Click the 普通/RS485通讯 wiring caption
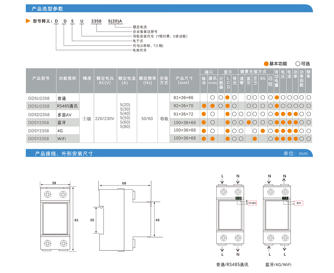Screen dimensions: 334x273 point(232,264)
